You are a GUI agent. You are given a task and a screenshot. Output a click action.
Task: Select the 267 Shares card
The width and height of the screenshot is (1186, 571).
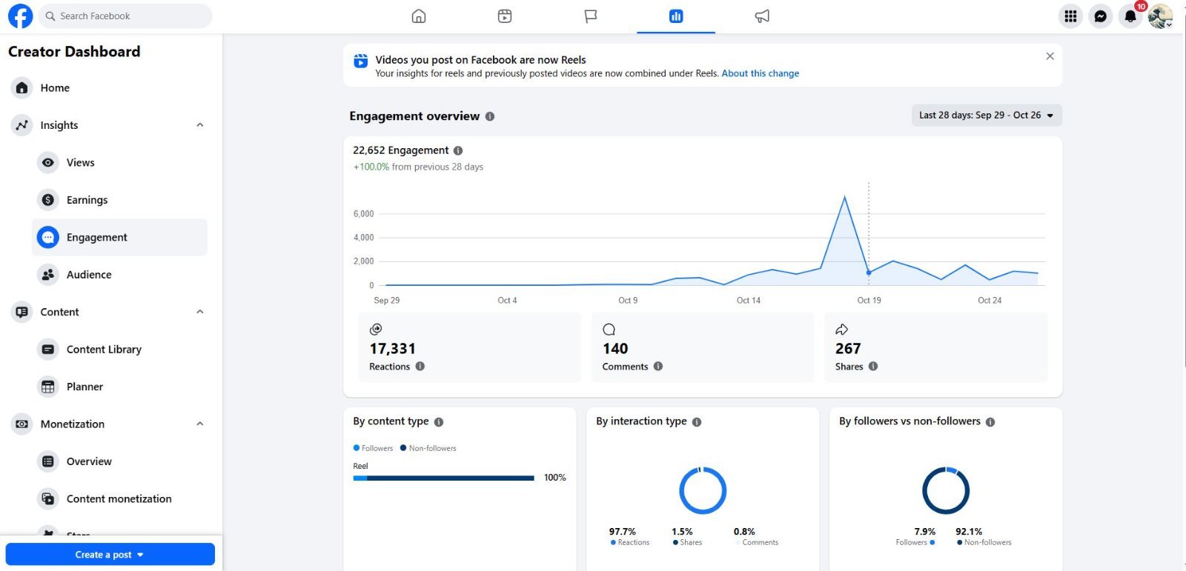point(935,347)
